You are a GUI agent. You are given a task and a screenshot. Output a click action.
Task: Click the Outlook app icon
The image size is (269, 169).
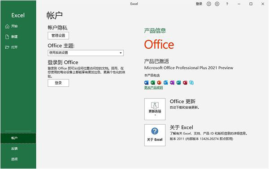pos(165,83)
